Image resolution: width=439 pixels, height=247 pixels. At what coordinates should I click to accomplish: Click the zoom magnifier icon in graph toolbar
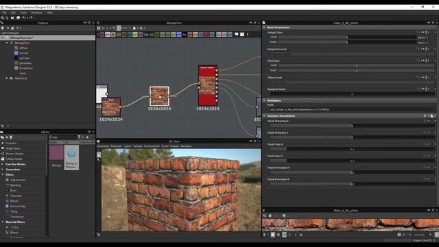tap(114, 28)
